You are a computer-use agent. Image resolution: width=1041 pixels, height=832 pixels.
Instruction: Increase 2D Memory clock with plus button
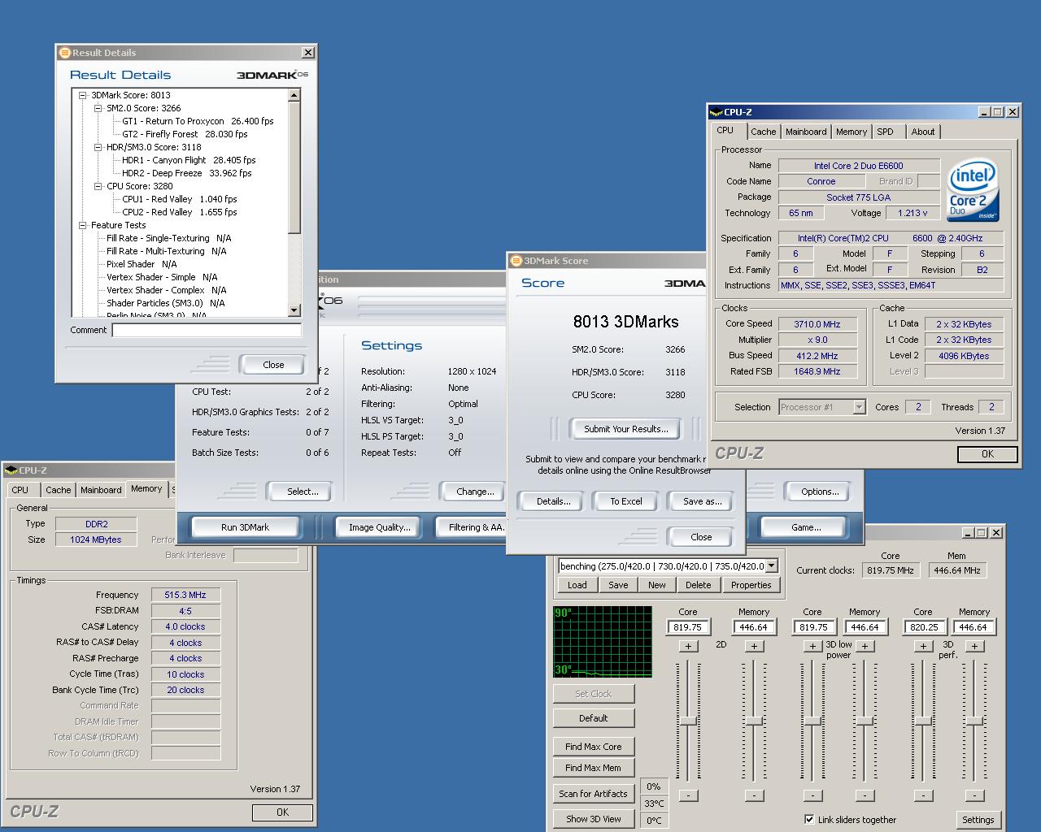[x=754, y=646]
